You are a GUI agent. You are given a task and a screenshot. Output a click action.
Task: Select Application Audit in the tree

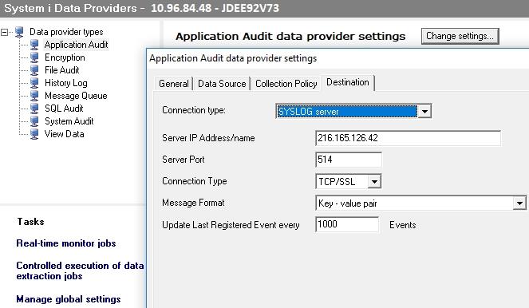[x=77, y=45]
